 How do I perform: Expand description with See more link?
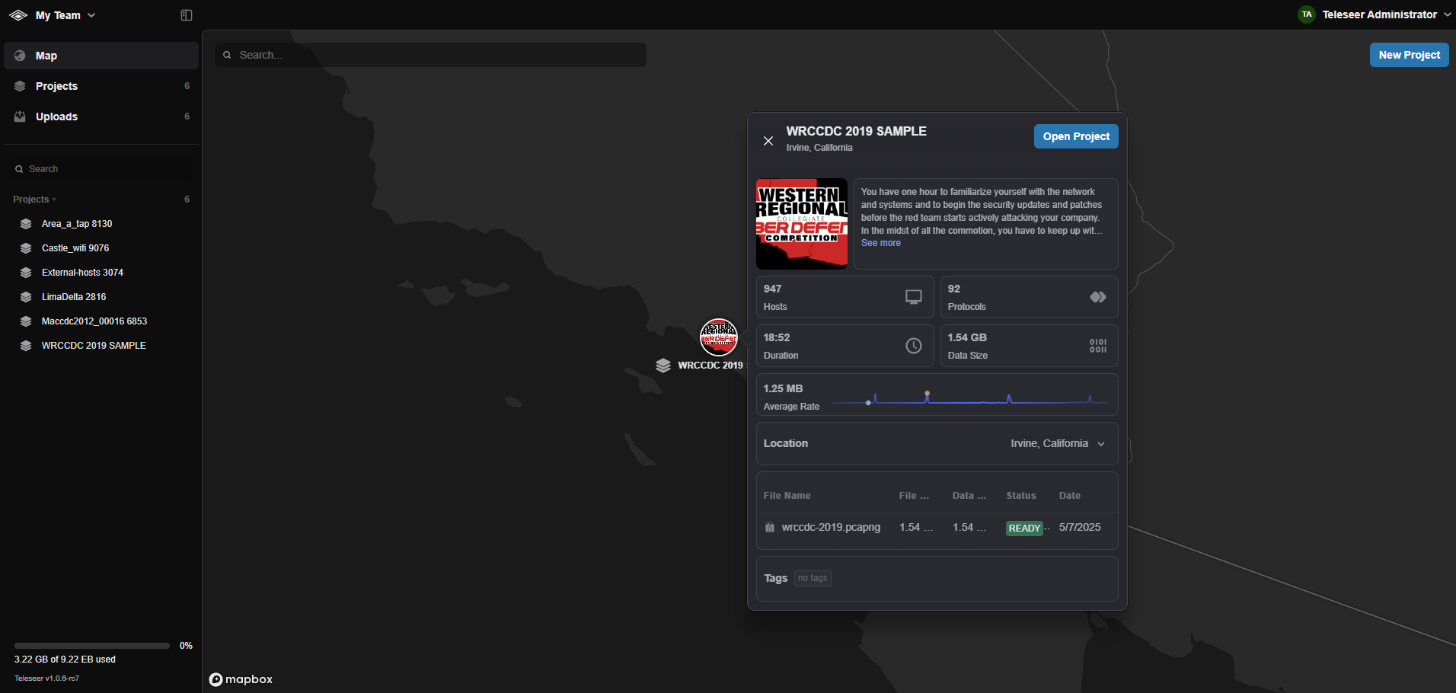(x=881, y=243)
